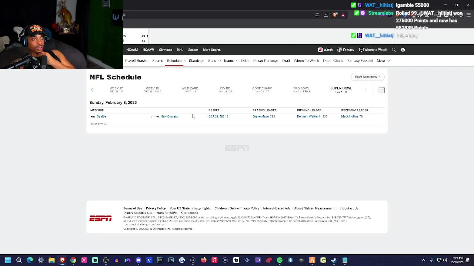The image size is (474, 266).
Task: Expand the Teams dropdown arrow
Action: point(237,61)
